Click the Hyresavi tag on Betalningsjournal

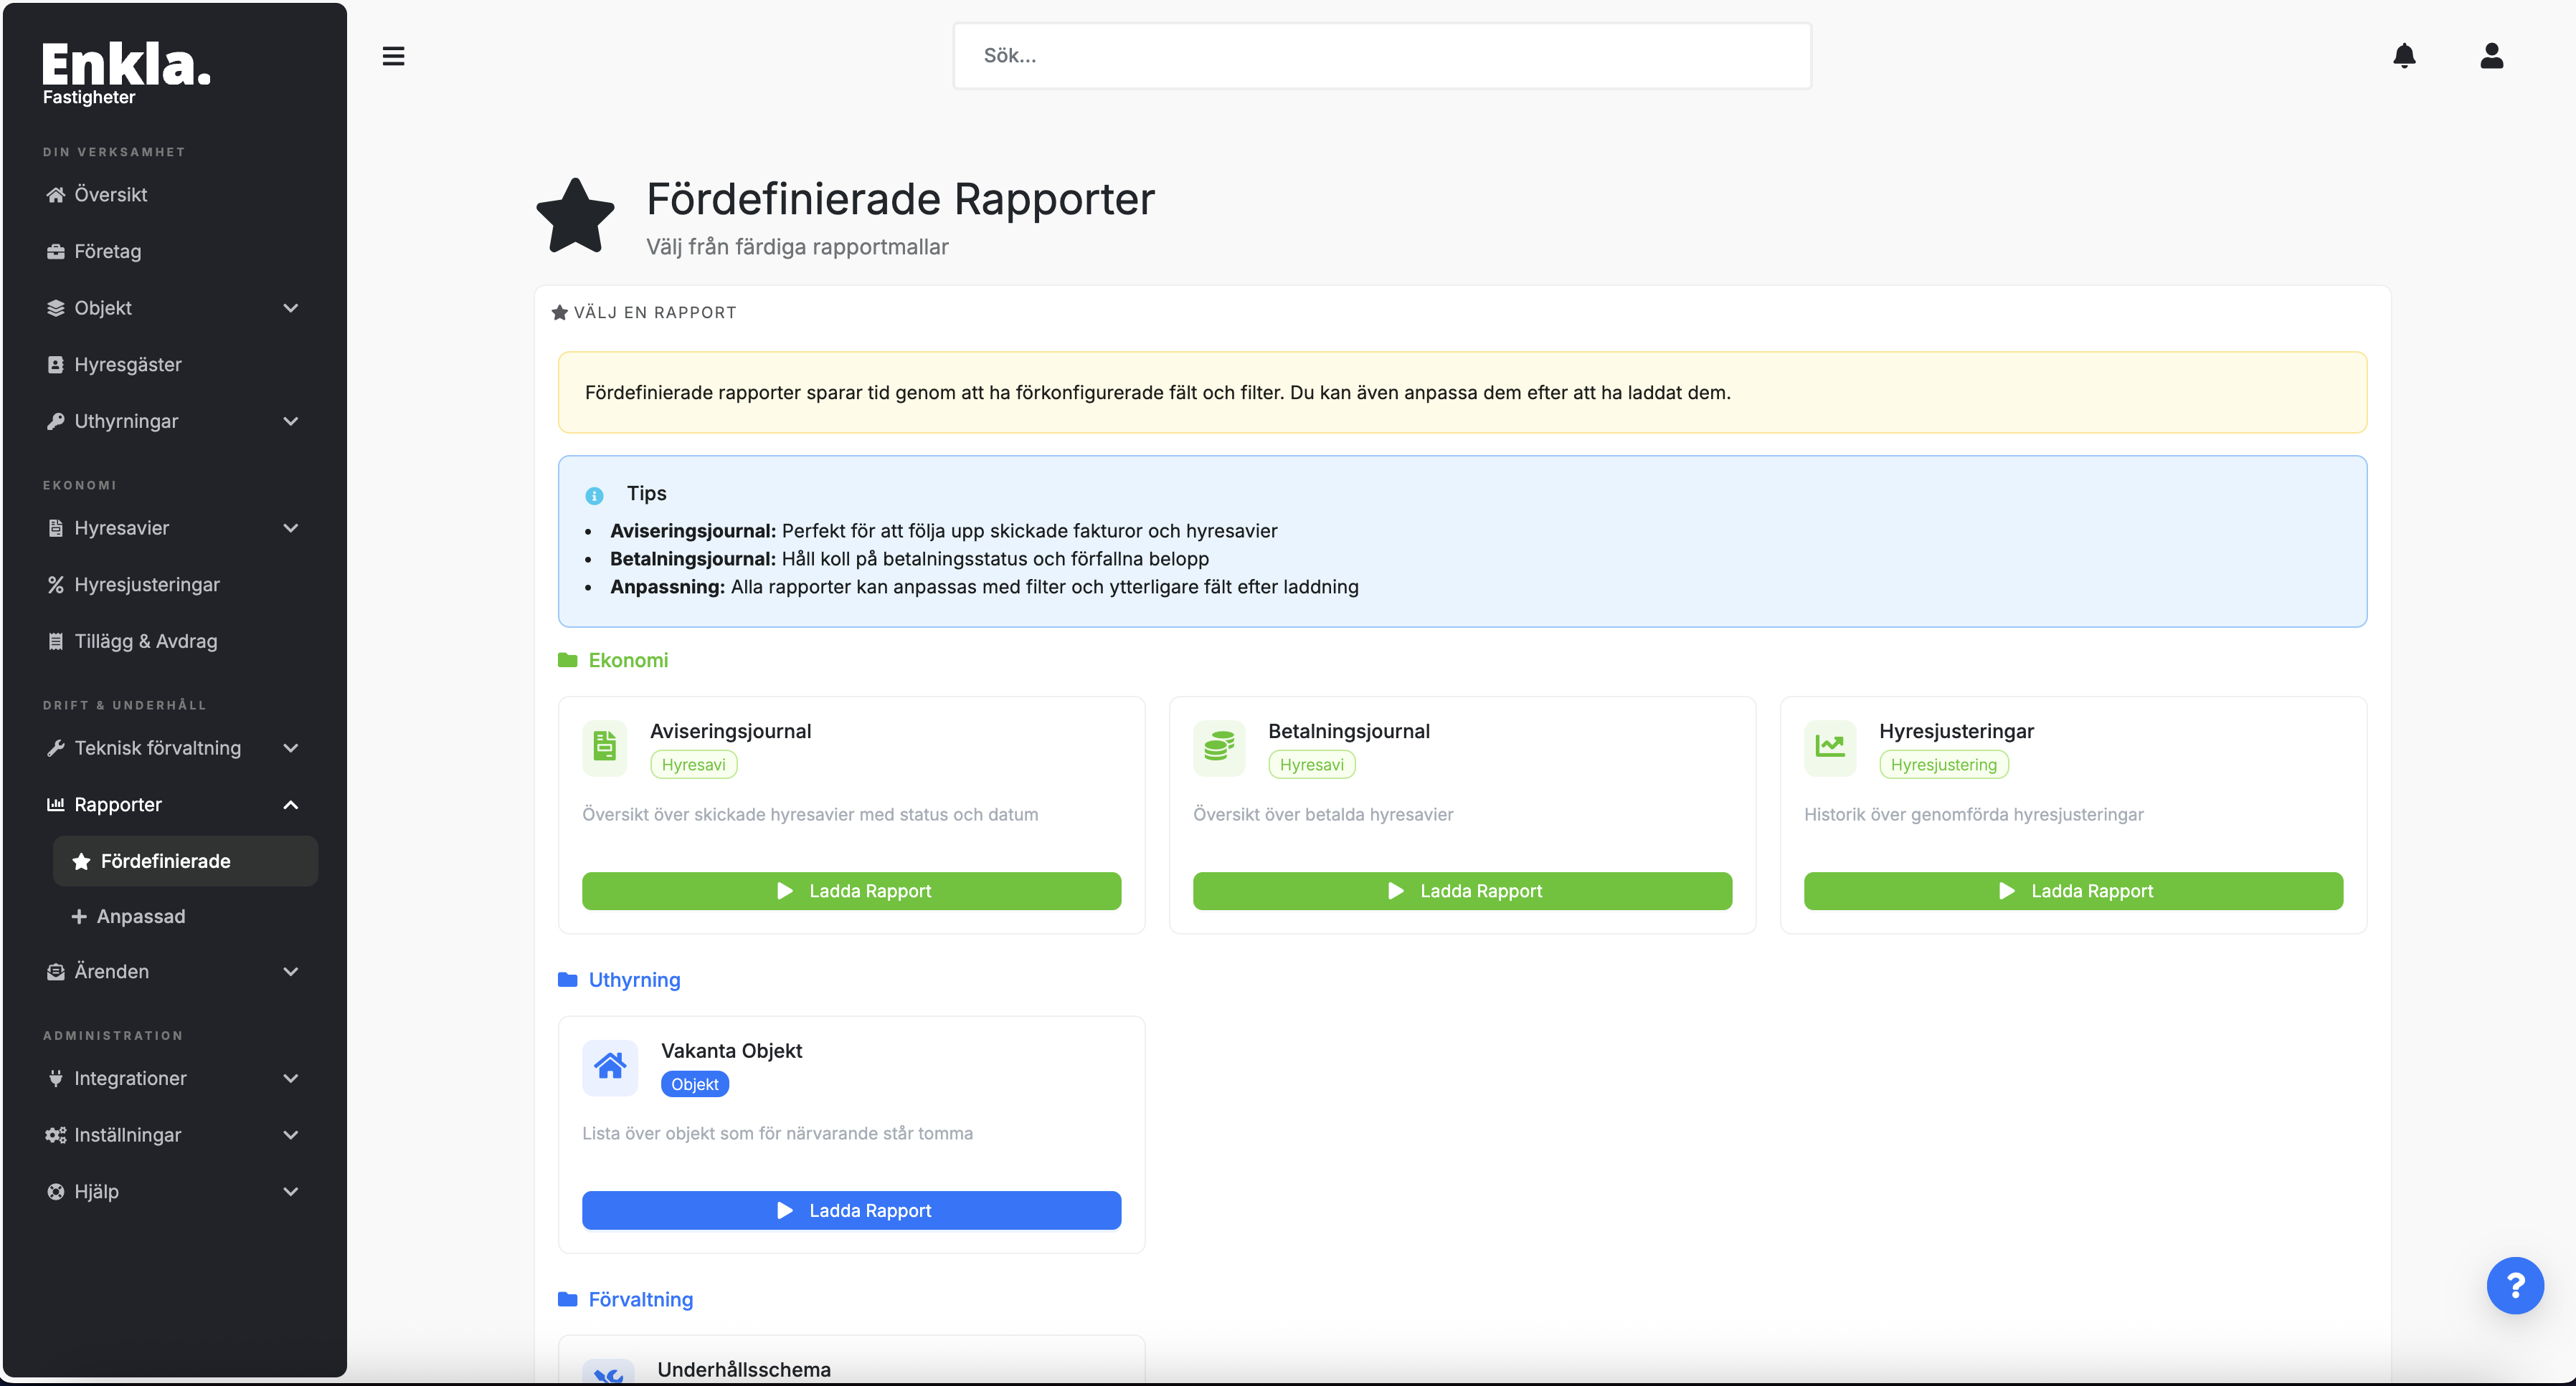pyautogui.click(x=1311, y=765)
